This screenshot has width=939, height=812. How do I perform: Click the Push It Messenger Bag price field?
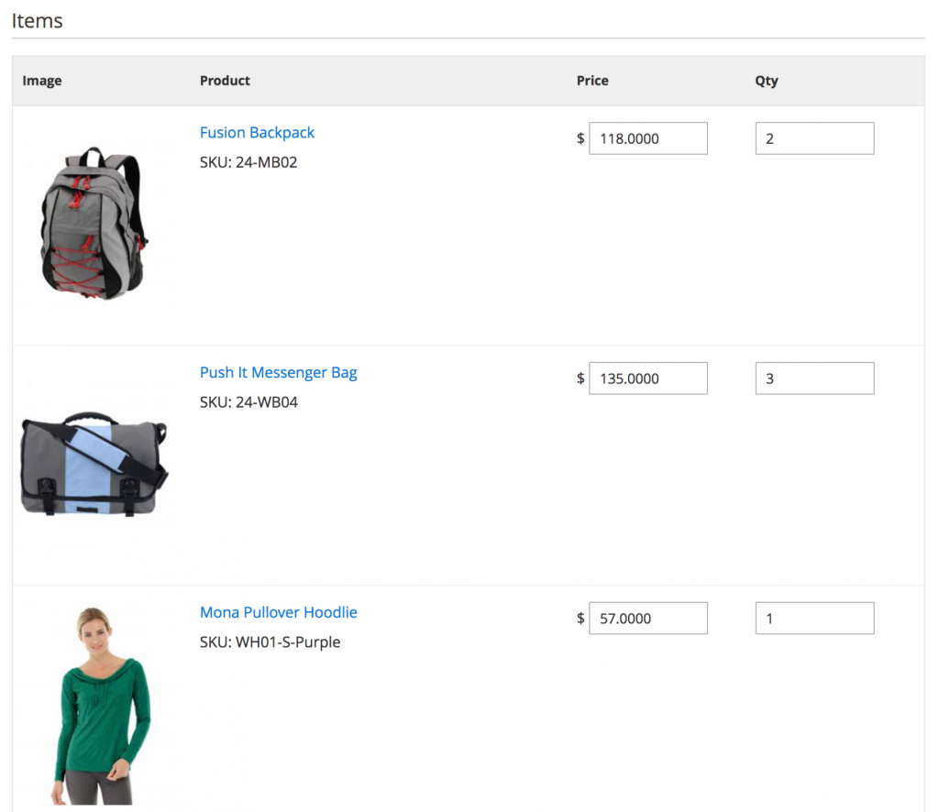click(647, 378)
